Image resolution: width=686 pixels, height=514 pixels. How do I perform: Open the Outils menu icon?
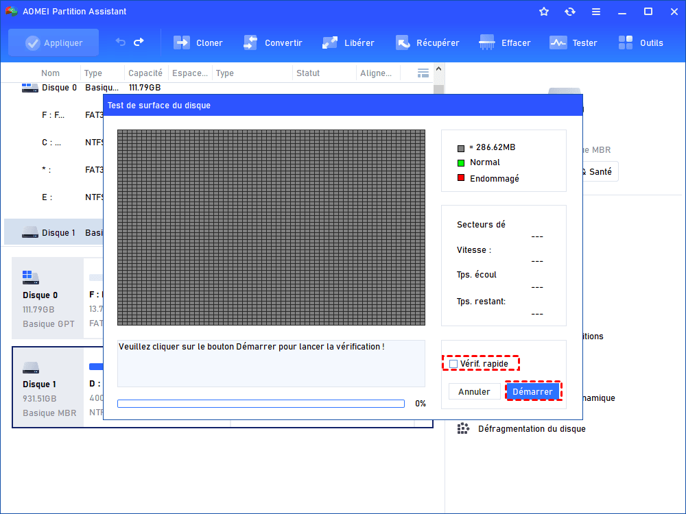[626, 42]
